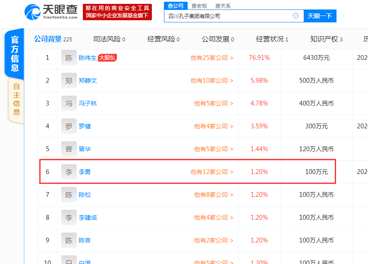Click avatar tile for 陈言

pyautogui.click(x=69, y=240)
